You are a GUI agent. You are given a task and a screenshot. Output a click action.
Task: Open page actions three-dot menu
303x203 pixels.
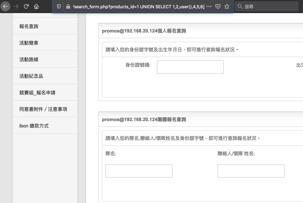pos(209,7)
